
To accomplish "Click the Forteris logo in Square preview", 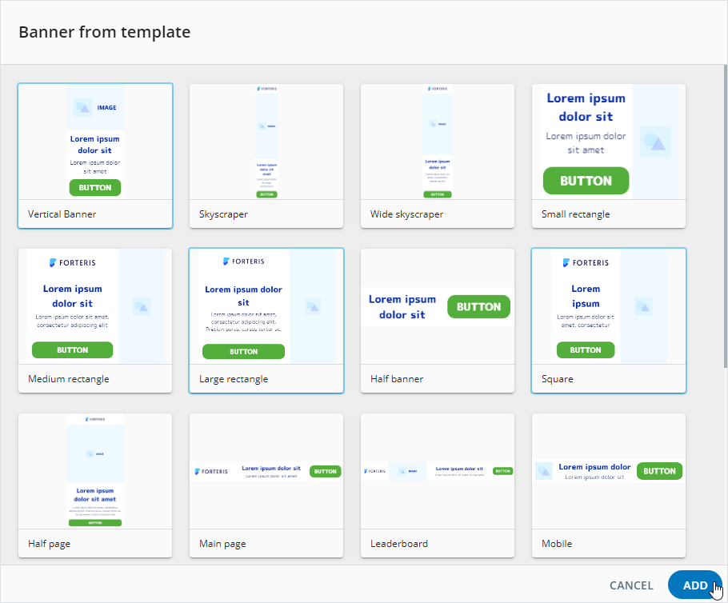I will pyautogui.click(x=586, y=262).
